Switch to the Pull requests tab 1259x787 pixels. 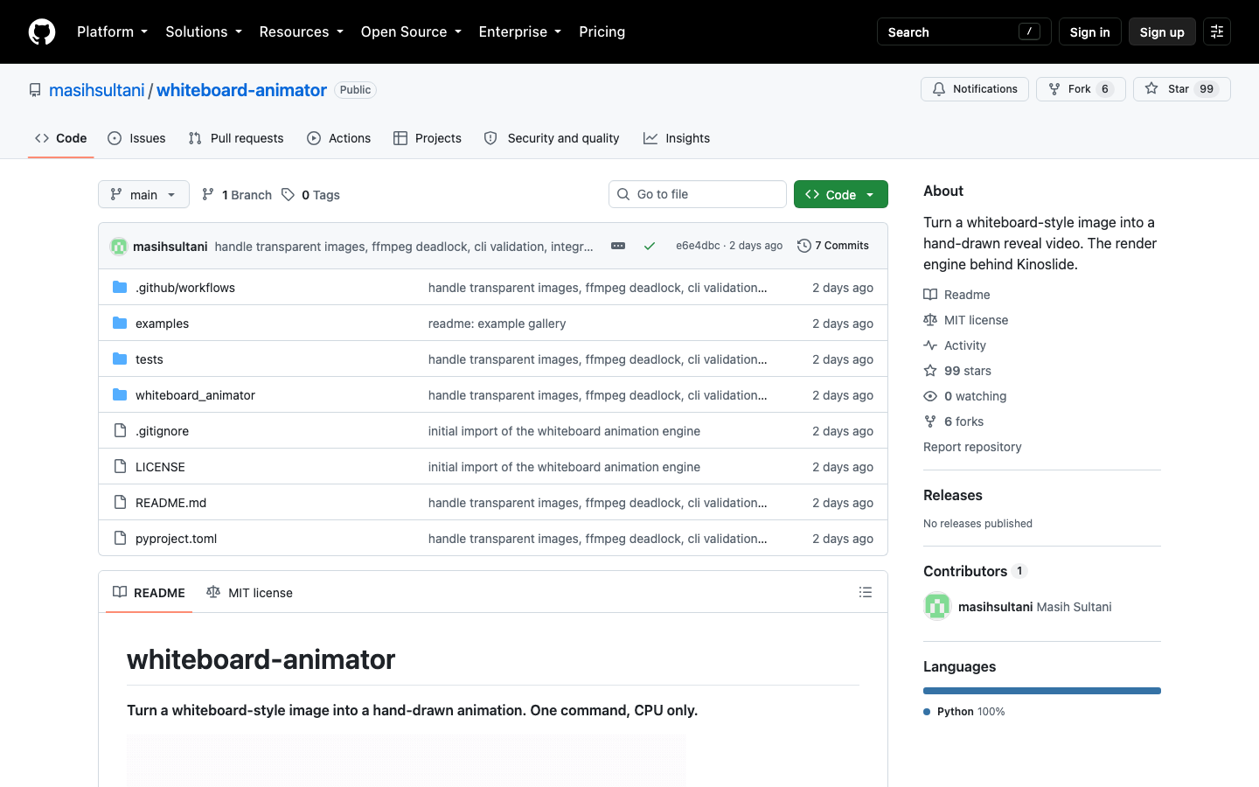point(236,138)
